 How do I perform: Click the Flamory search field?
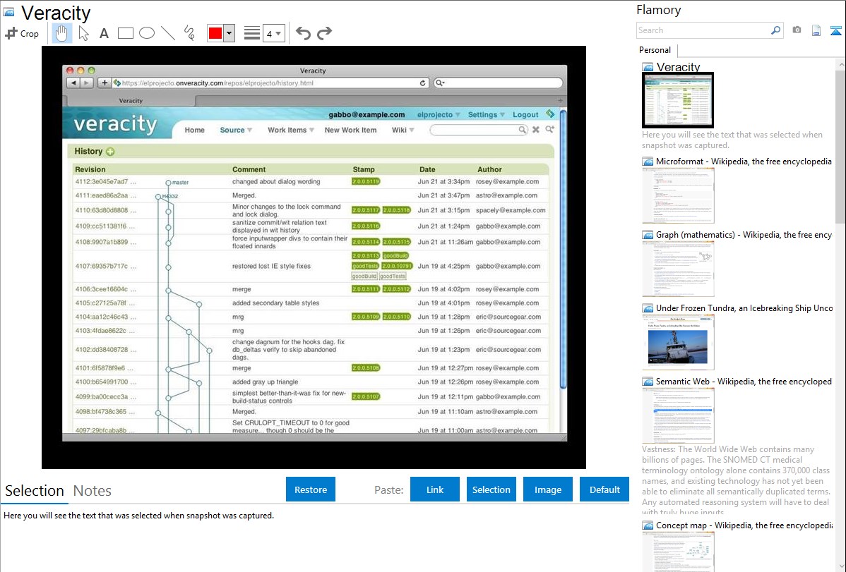point(703,30)
